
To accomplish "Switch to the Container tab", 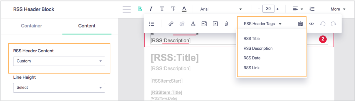I will click(x=31, y=26).
